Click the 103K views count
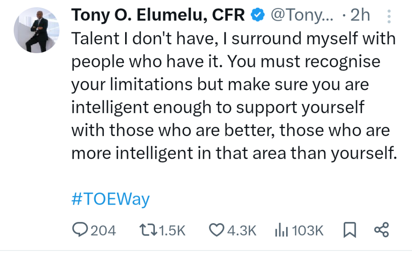This screenshot has height=261, width=412. pyautogui.click(x=308, y=230)
